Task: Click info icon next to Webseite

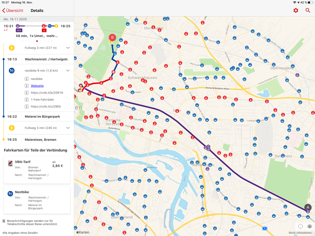Action: [x=27, y=86]
